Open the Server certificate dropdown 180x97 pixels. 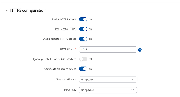point(108,79)
